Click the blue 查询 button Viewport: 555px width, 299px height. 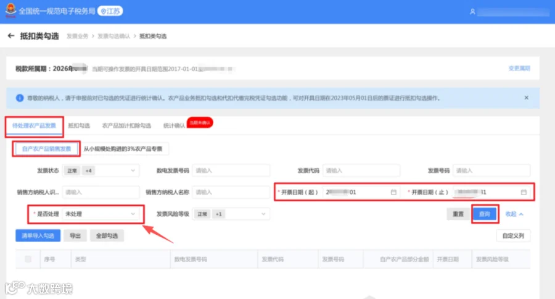click(485, 214)
